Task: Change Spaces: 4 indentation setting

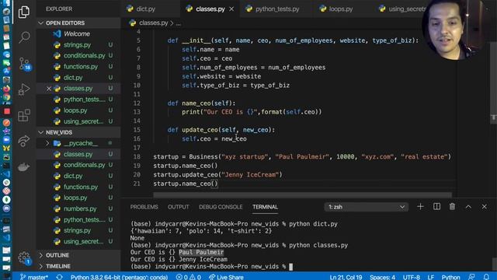Action: pyautogui.click(x=382, y=277)
